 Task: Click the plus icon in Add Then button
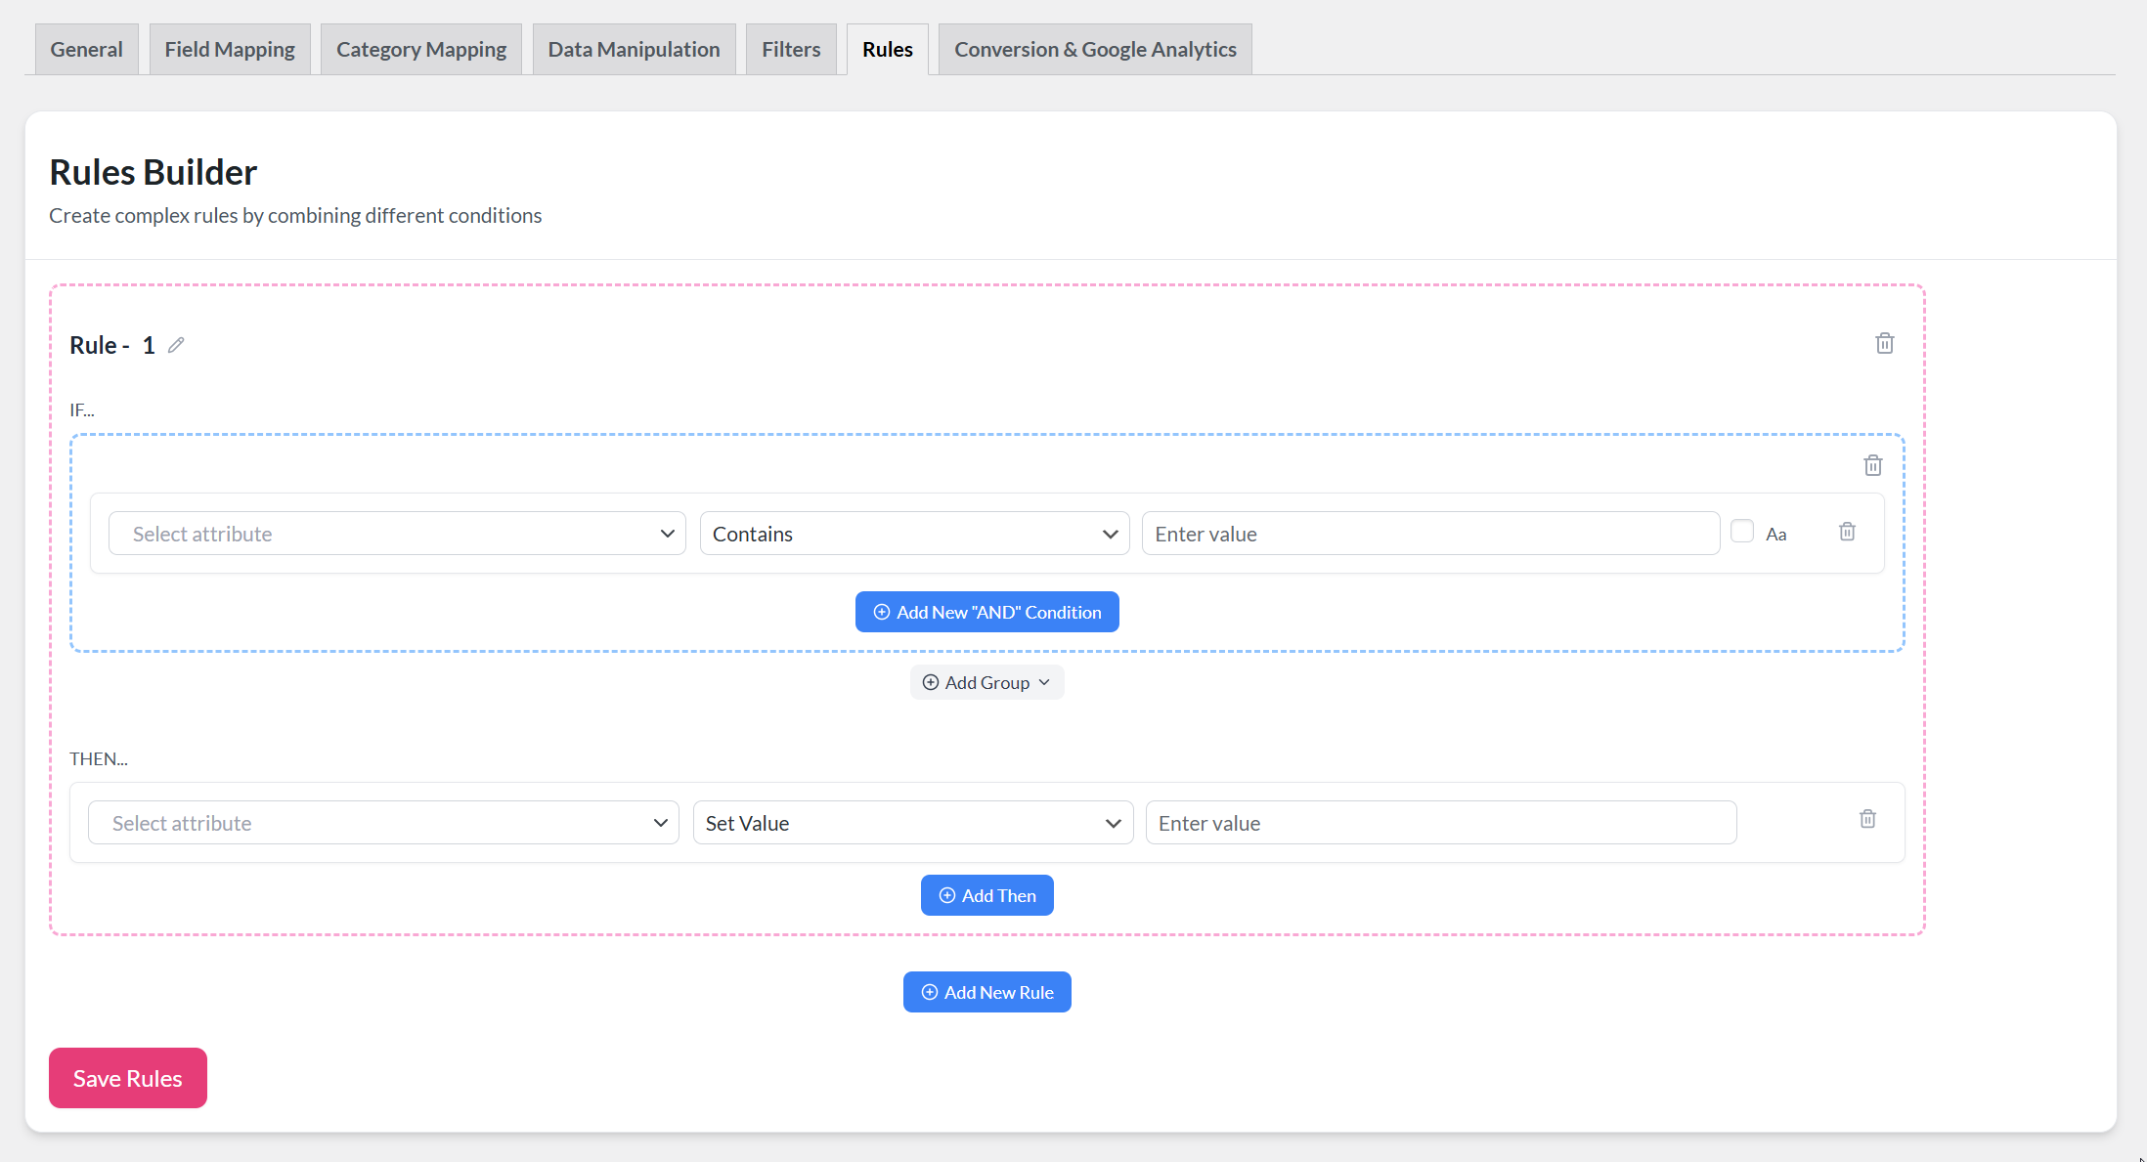946,895
